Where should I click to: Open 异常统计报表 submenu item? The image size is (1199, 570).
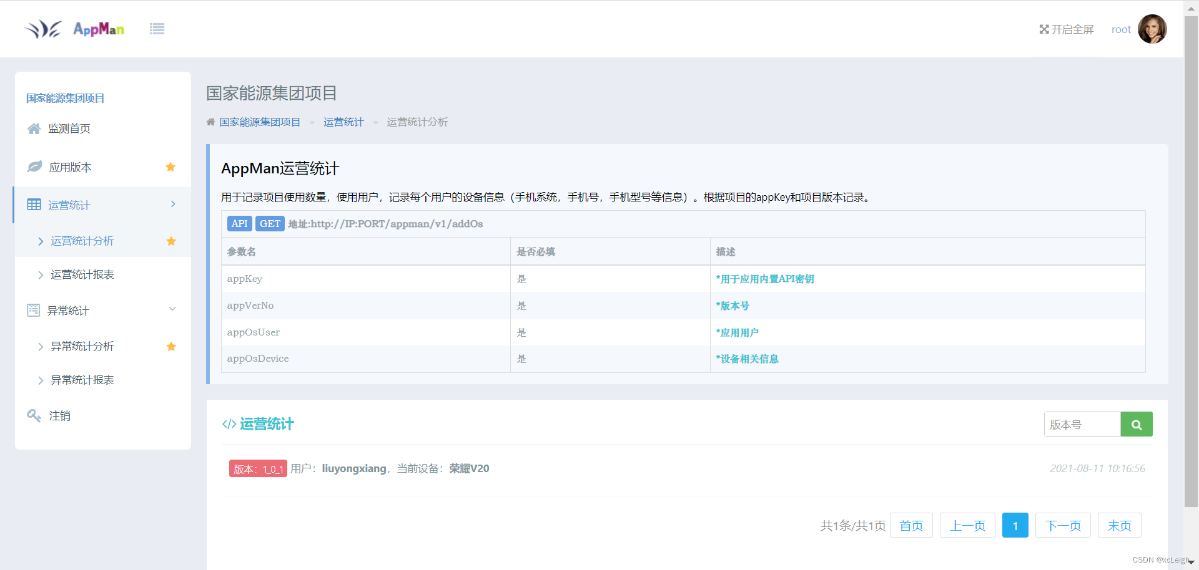pos(82,380)
